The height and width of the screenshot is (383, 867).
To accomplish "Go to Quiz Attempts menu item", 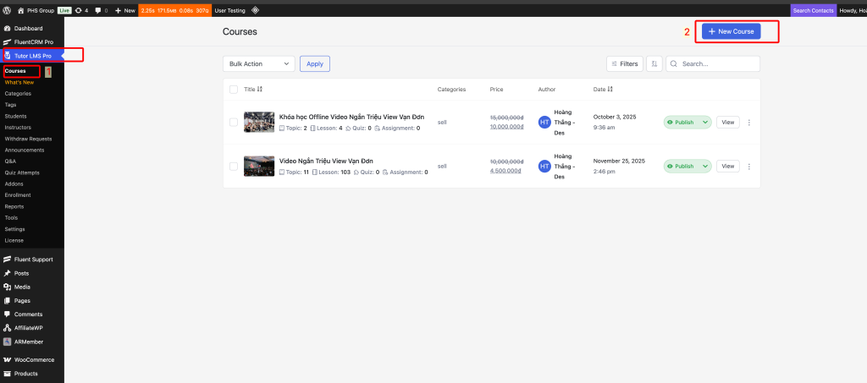I will click(22, 172).
